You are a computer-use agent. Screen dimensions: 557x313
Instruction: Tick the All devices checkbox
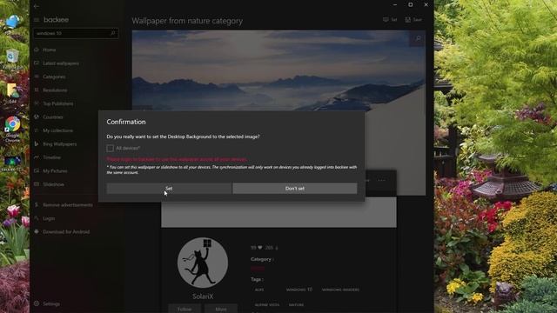tap(111, 148)
